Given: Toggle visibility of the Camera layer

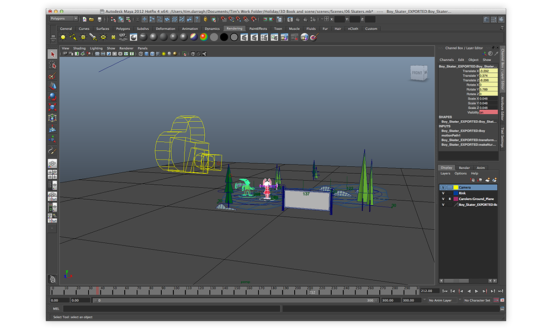Looking at the screenshot, I should 443,187.
